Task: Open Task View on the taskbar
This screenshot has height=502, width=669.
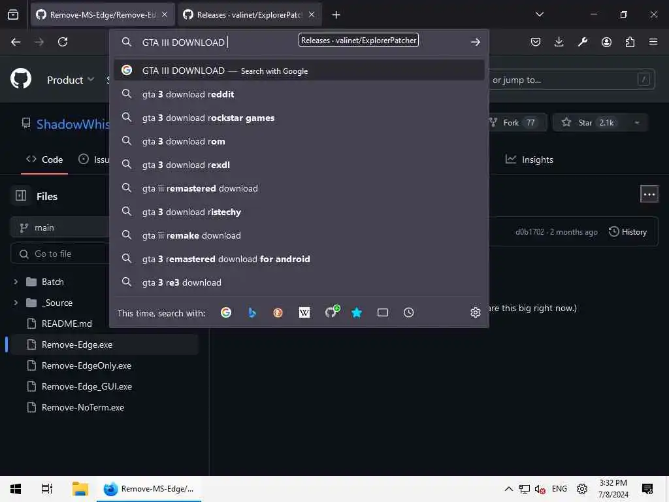Action: (47, 489)
